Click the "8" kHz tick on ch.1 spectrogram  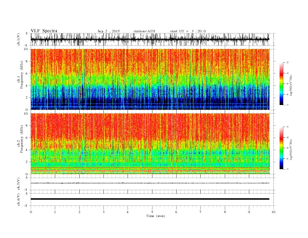(x=27, y=61)
